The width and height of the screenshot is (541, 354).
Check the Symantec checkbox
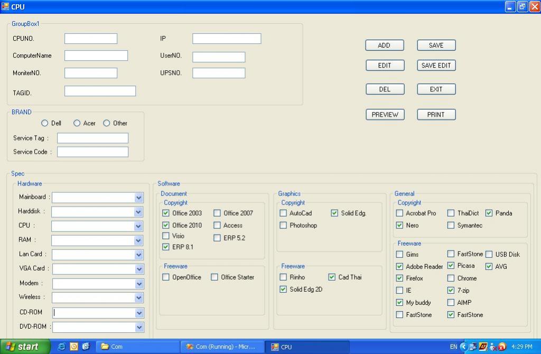coord(451,225)
